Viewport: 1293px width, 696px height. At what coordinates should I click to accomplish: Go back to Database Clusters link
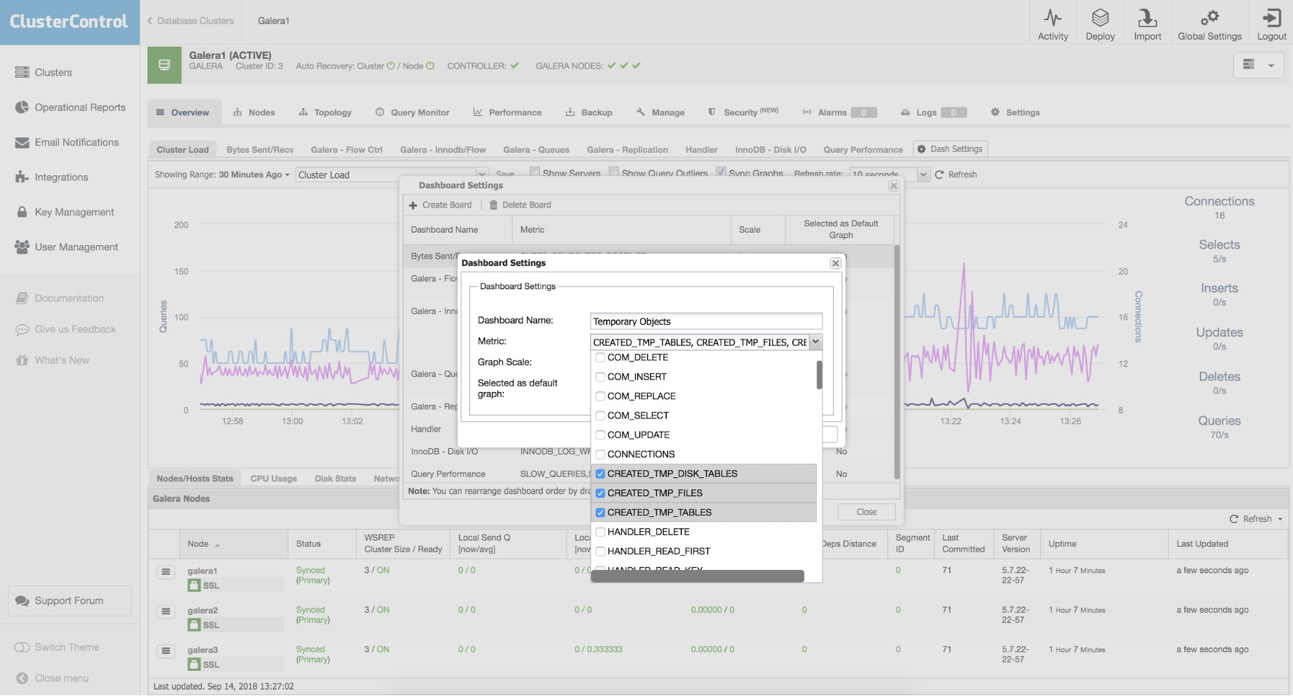(x=190, y=21)
